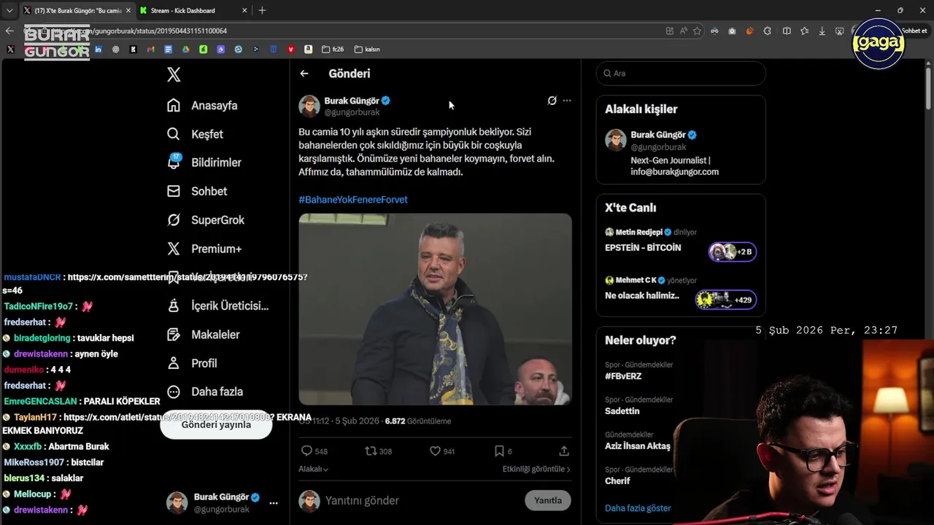934x525 pixels.
Task: Open the downloads icon in toolbar
Action: 822,31
